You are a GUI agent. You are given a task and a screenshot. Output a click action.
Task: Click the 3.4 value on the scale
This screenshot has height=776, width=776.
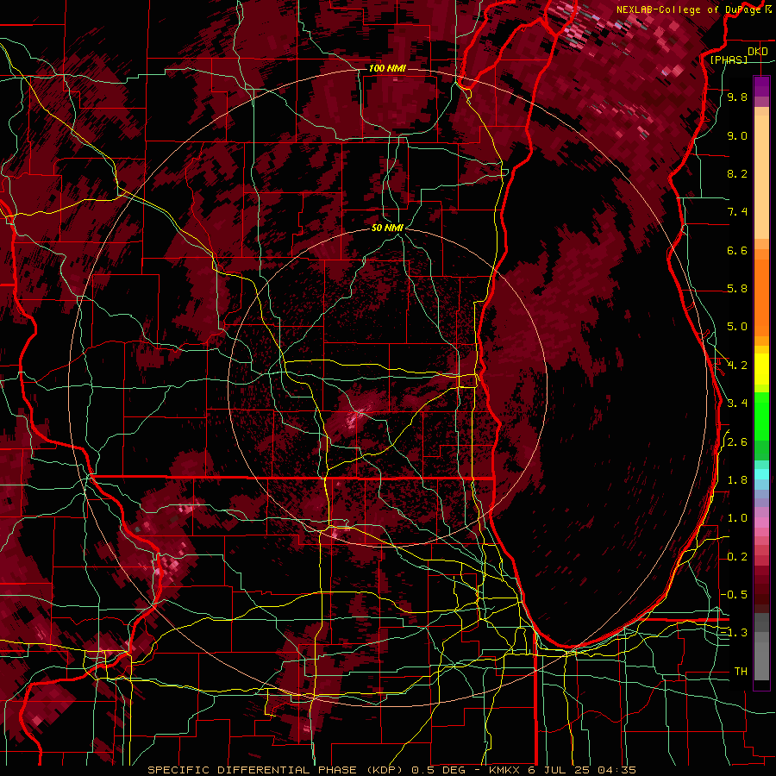pos(737,404)
